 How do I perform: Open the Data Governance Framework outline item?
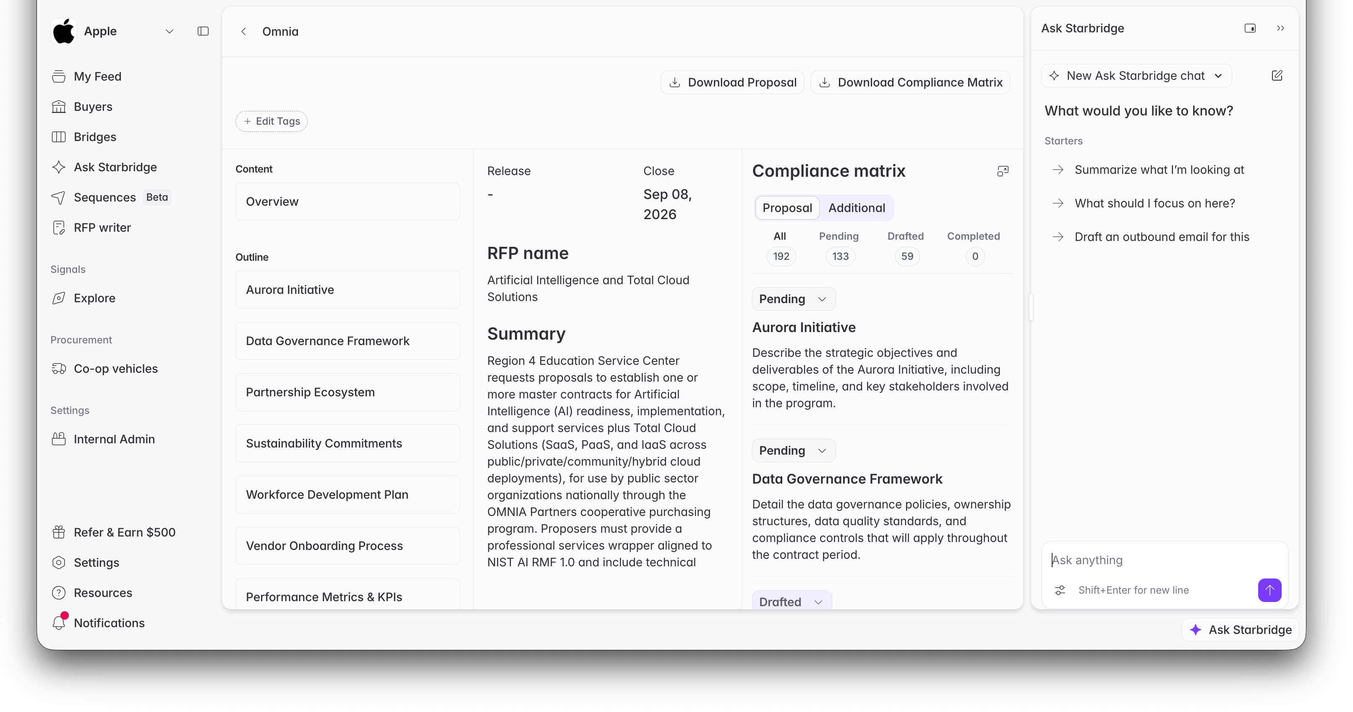[348, 341]
